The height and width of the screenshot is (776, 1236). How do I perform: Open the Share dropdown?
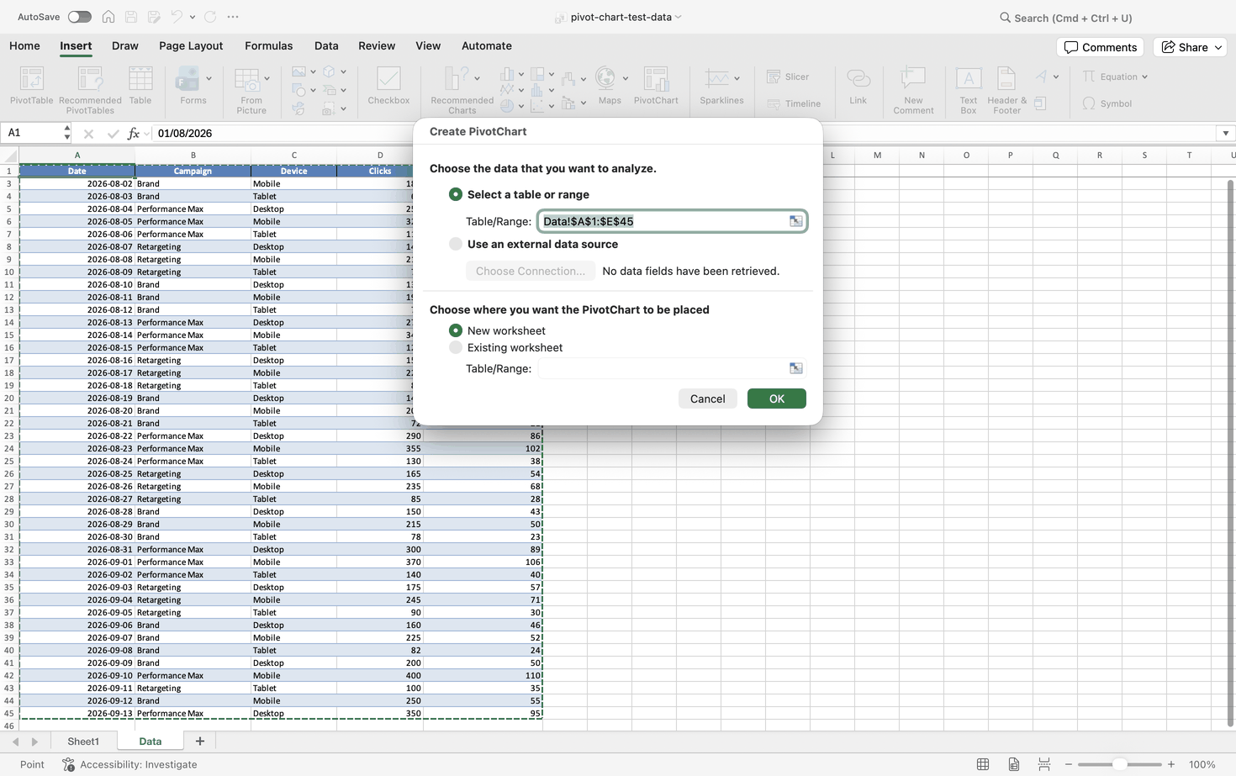click(x=1218, y=47)
